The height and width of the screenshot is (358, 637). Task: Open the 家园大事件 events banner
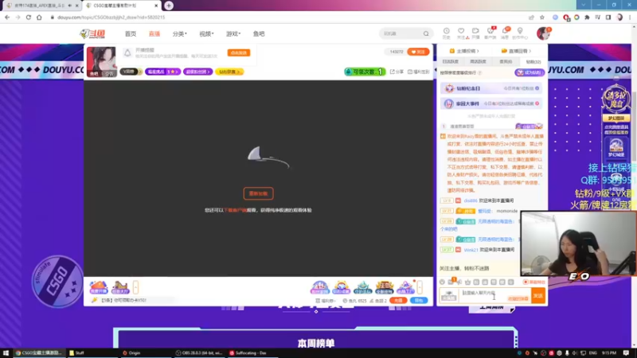click(491, 104)
